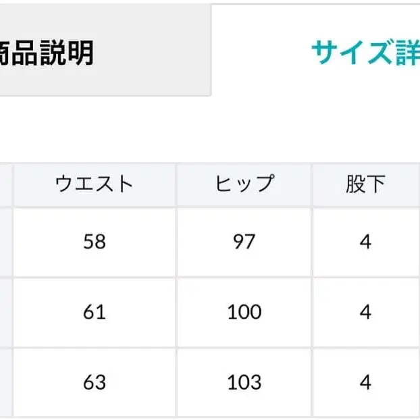Select the hip cell showing 97
The width and height of the screenshot is (420, 420).
coord(244,242)
